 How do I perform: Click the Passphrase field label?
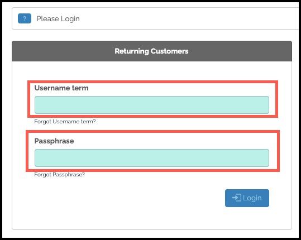54,141
